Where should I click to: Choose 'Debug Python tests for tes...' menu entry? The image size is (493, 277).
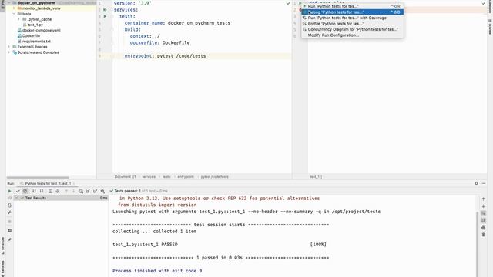pyautogui.click(x=353, y=12)
